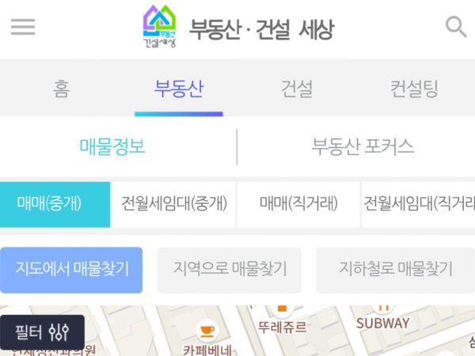
Task: Click the 부동산 건설세상 house logo
Action: point(159,27)
